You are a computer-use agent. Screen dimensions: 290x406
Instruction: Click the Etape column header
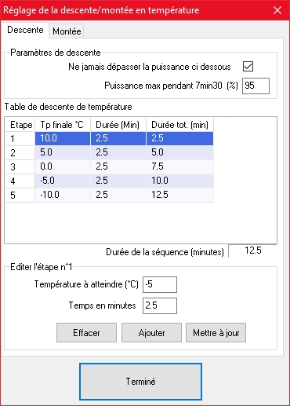[20, 125]
